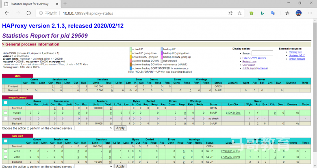Click the page vertical scrollbar
Viewport: 317px width, 168px height.
pos(315,87)
